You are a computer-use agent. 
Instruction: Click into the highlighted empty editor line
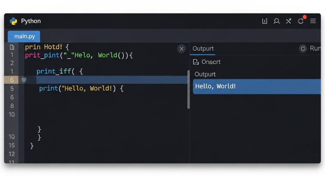pyautogui.click(x=111, y=80)
